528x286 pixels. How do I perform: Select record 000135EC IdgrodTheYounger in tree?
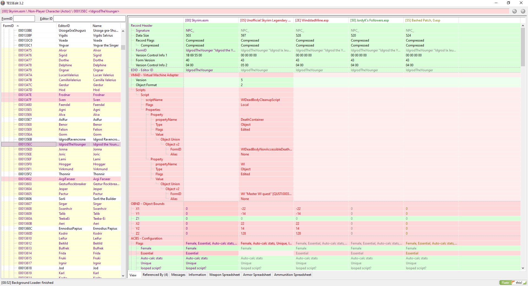tap(61, 144)
